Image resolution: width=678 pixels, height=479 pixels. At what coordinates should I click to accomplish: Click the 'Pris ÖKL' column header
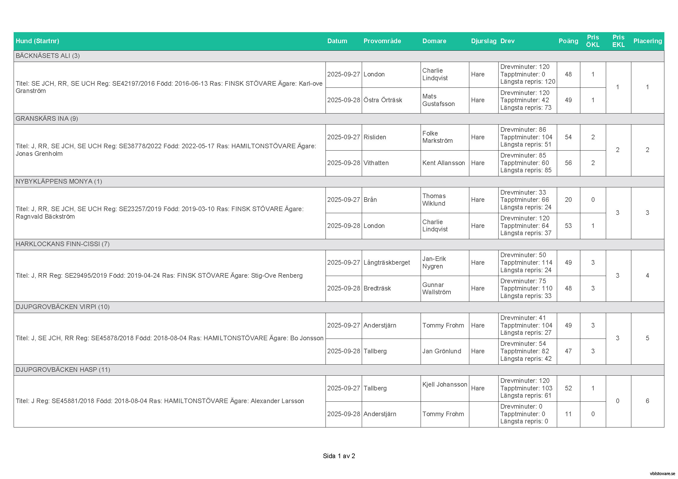(x=593, y=41)
